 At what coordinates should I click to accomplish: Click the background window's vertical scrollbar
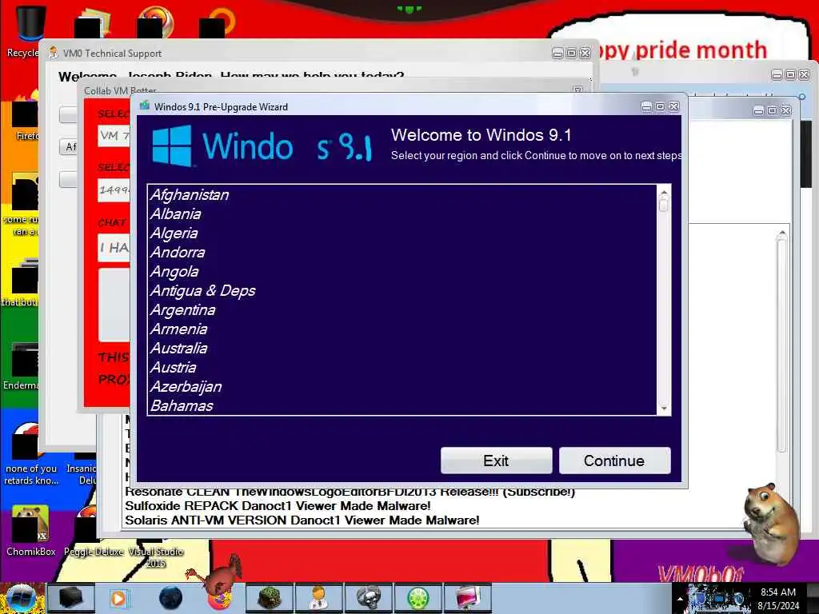(x=782, y=345)
